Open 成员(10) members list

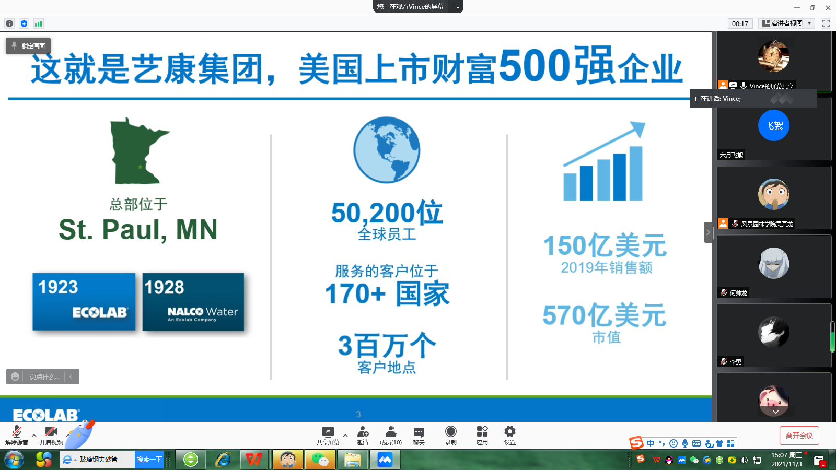click(x=391, y=435)
